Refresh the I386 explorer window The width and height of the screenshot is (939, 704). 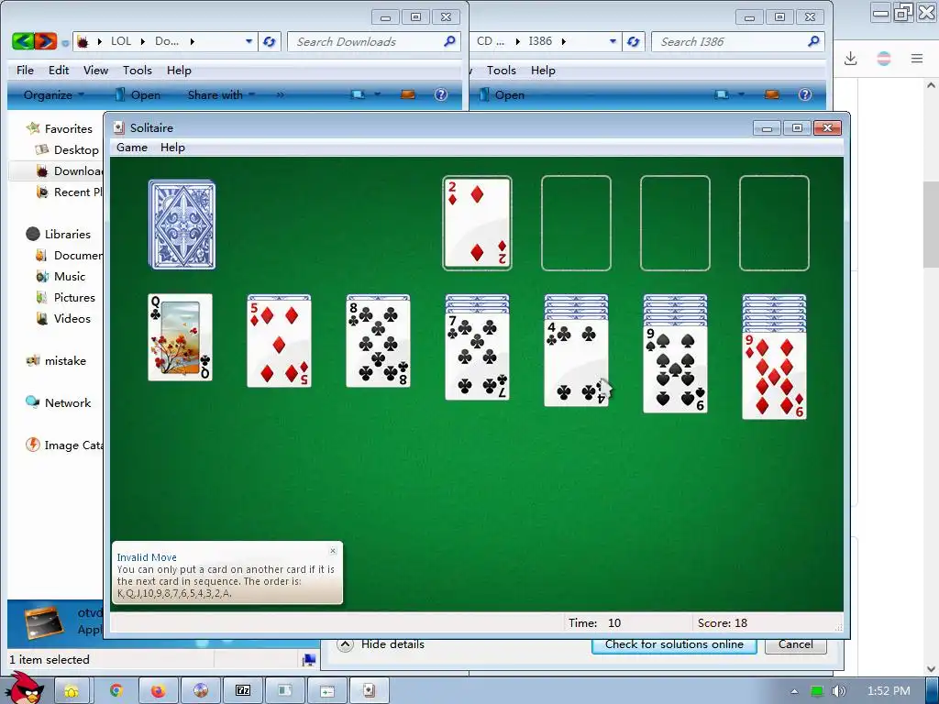tap(633, 41)
